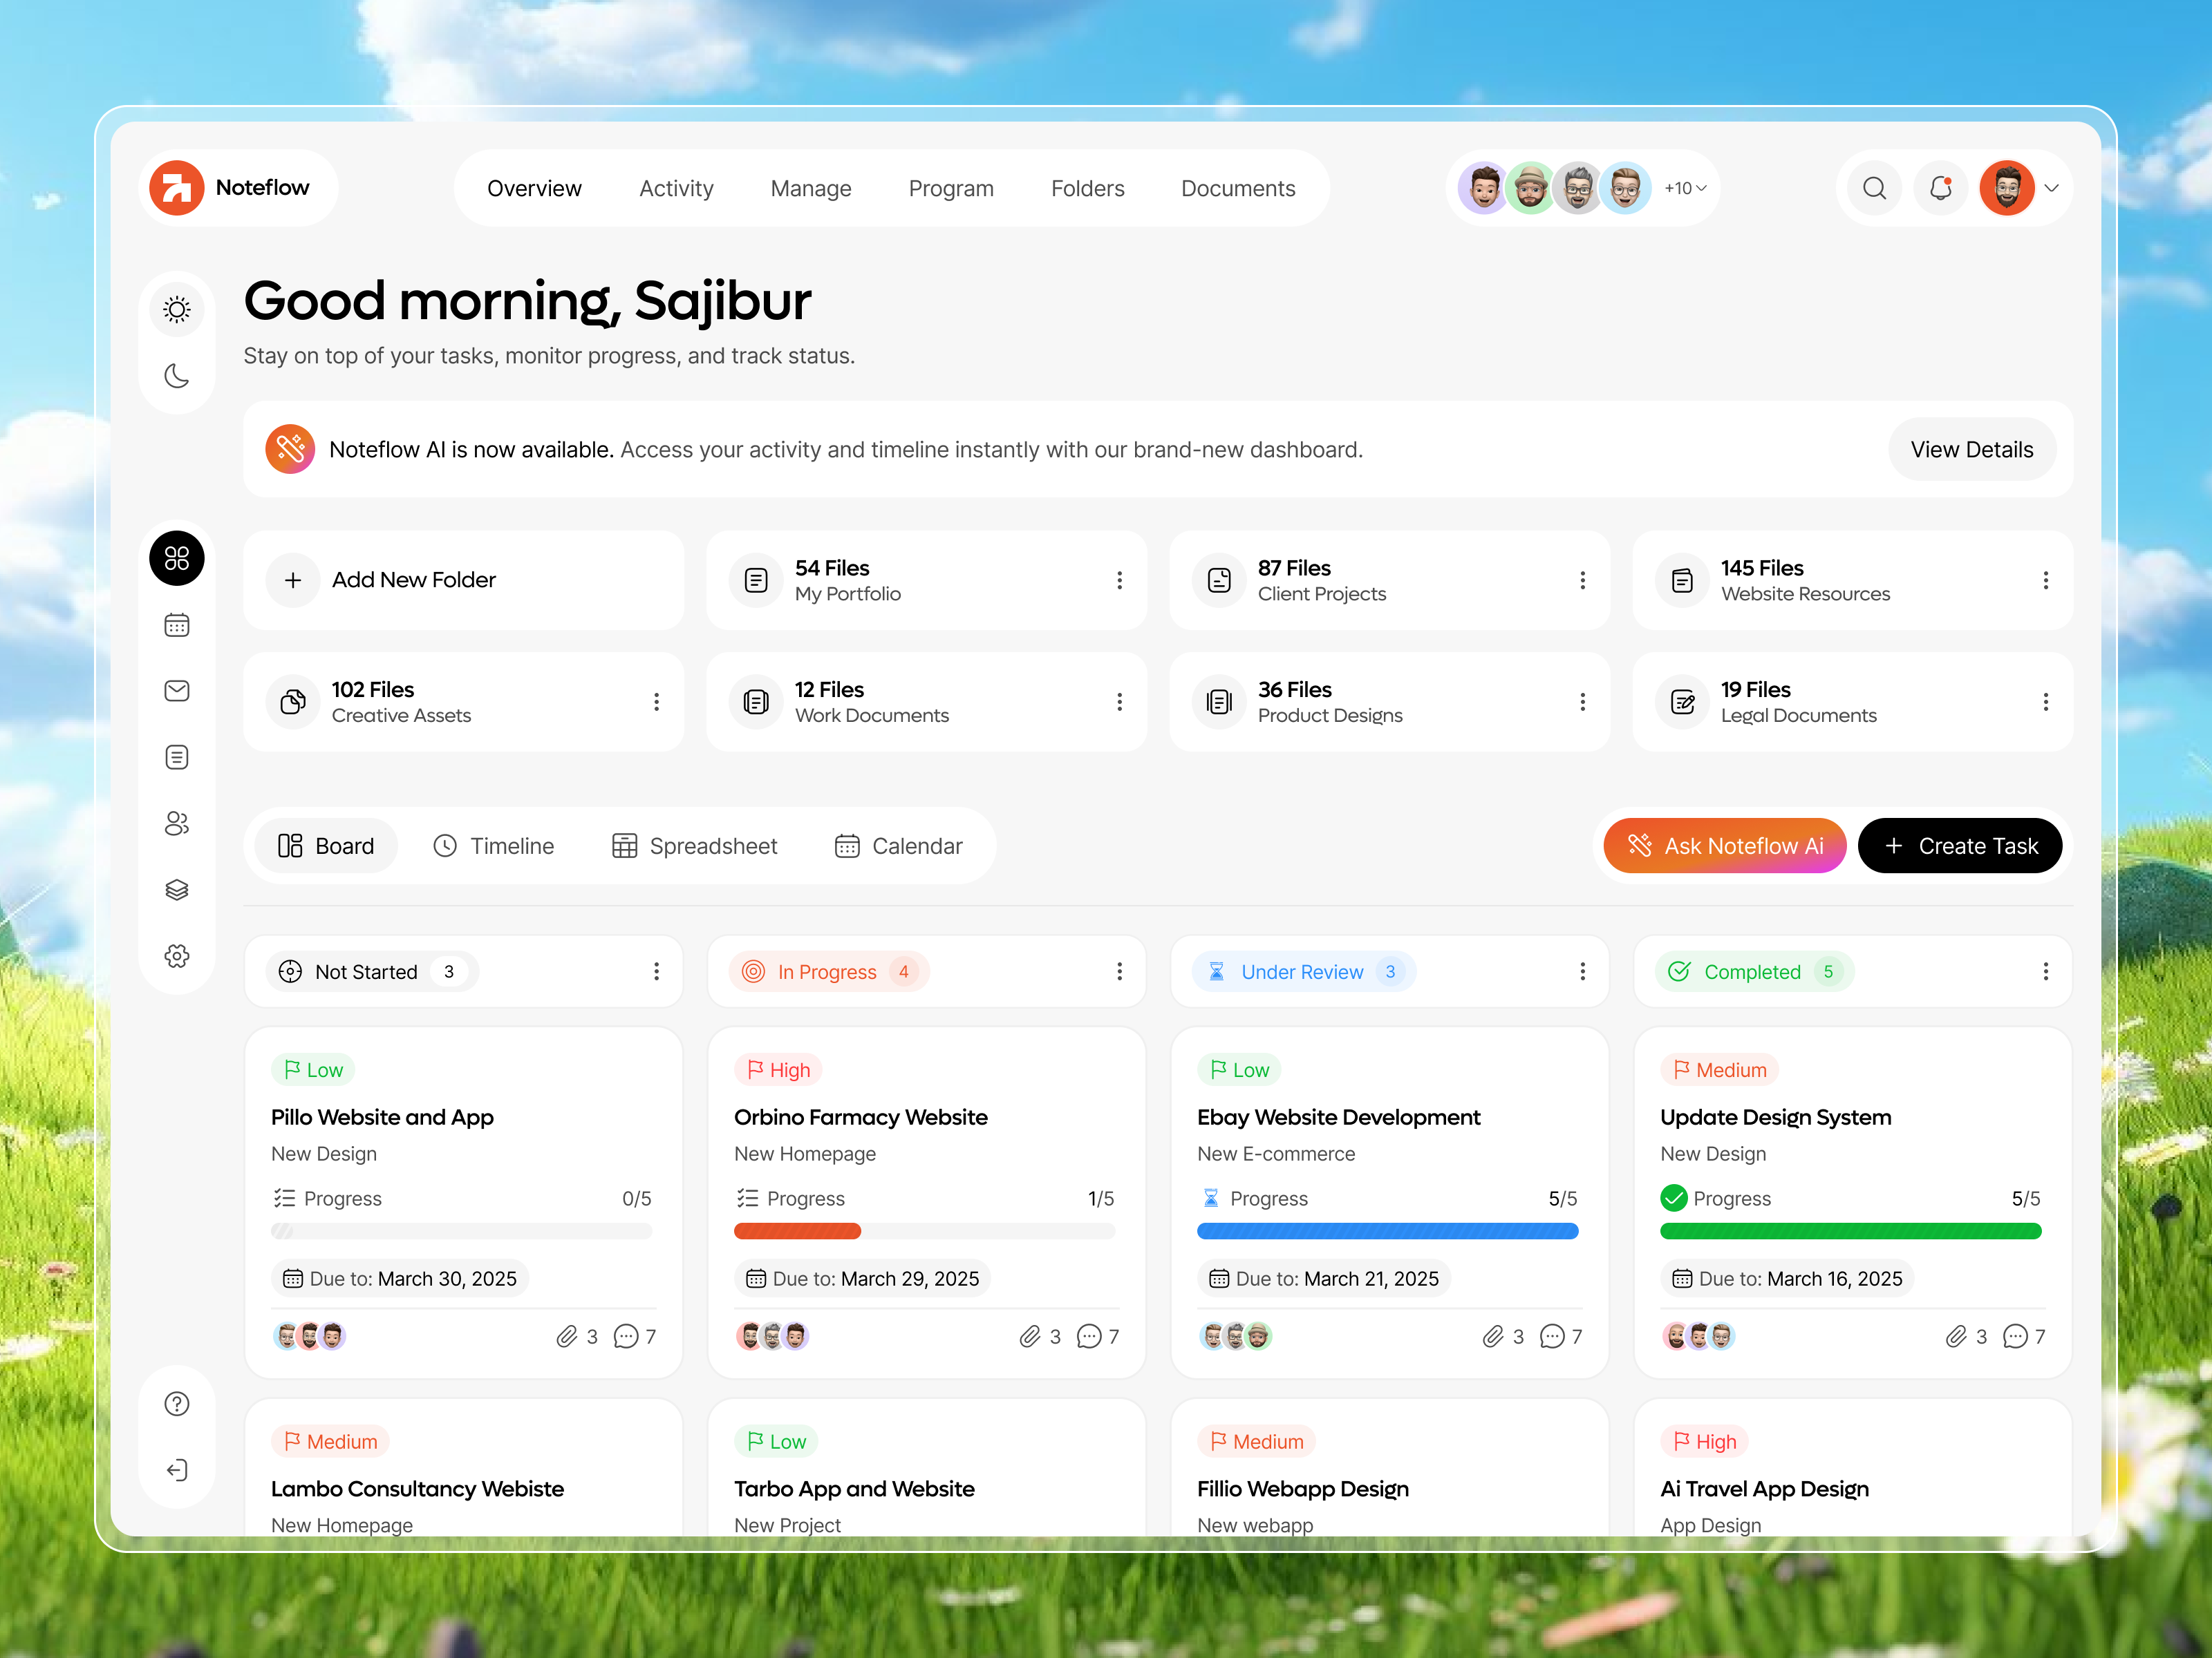
Task: Switch to the Timeline view tab
Action: point(494,844)
